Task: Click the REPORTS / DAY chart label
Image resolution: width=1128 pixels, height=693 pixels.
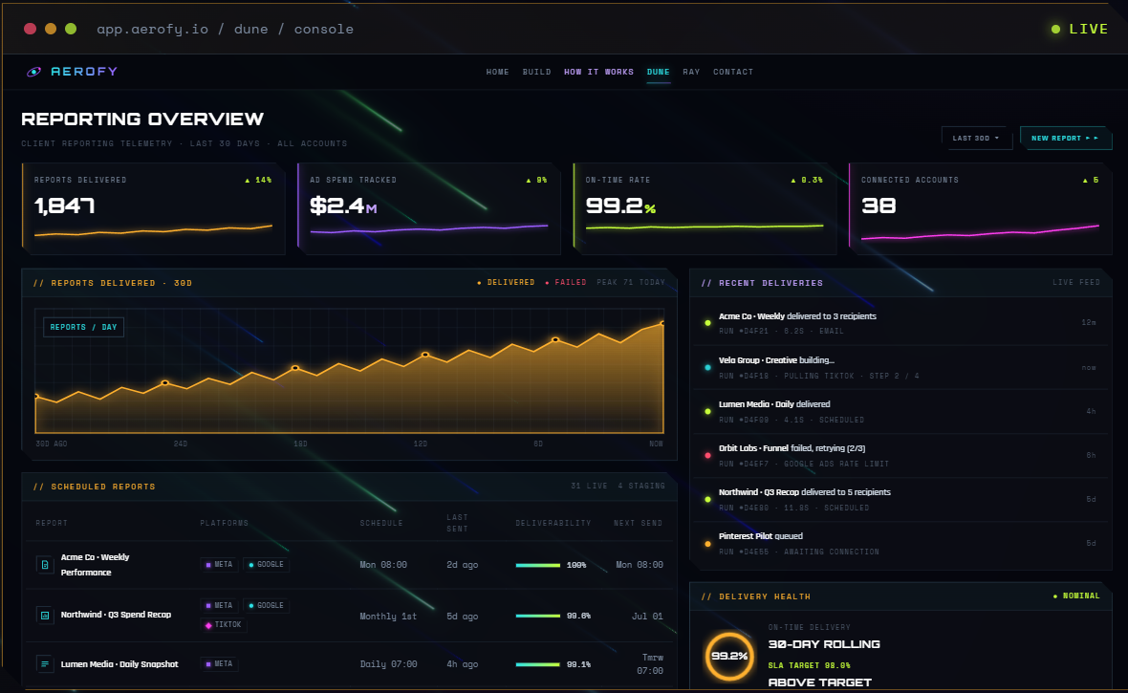Action: (83, 328)
